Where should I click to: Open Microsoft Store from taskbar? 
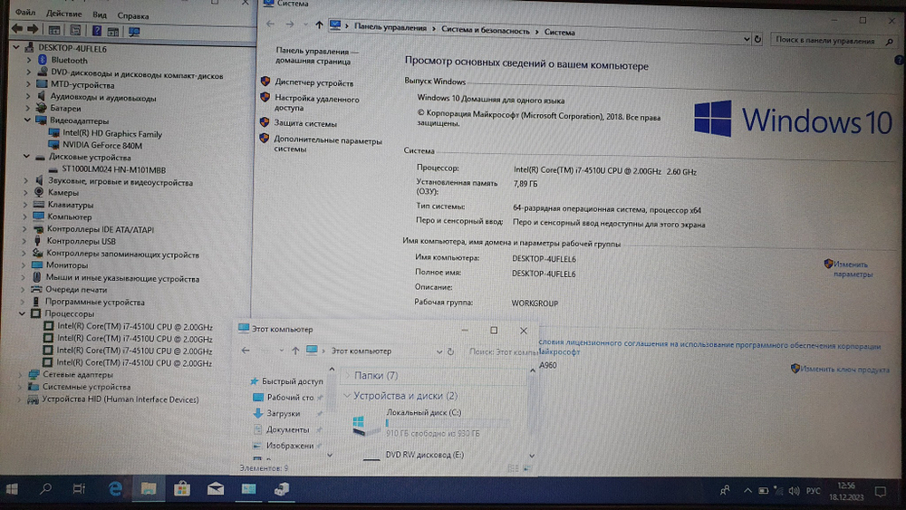[182, 489]
